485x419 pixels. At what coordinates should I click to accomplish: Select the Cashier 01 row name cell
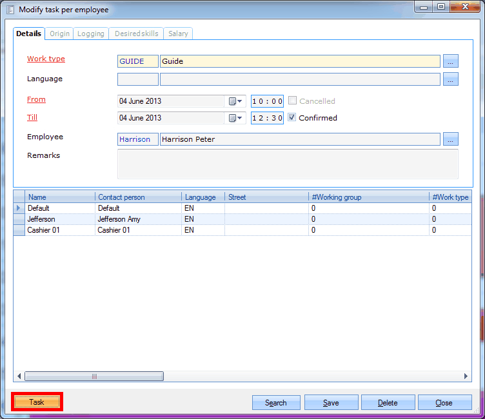pos(60,230)
